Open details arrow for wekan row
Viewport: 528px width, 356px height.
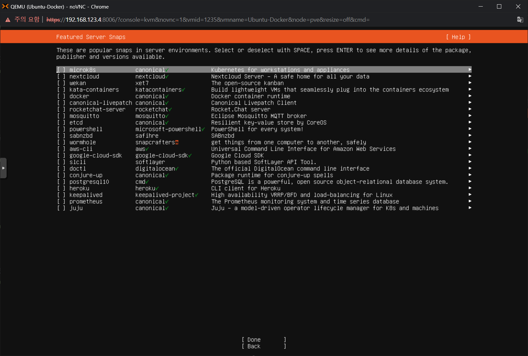point(470,83)
